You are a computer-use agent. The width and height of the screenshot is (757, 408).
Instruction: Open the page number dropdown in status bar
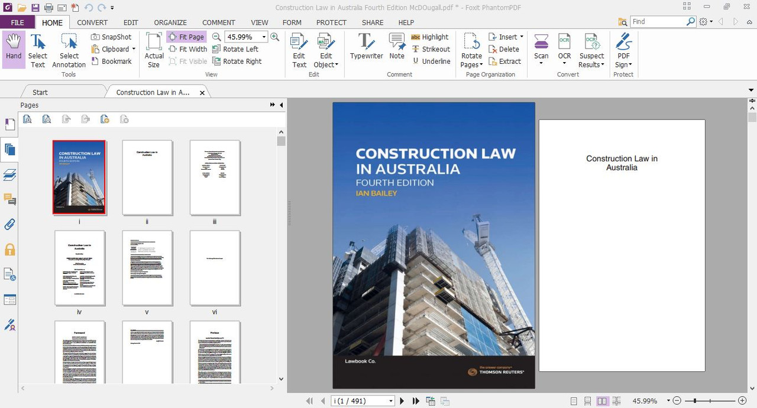391,401
